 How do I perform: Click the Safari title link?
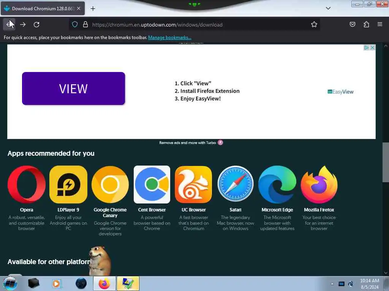click(x=236, y=210)
